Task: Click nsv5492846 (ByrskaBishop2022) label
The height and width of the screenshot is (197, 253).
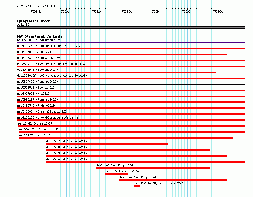Action: click(158, 183)
